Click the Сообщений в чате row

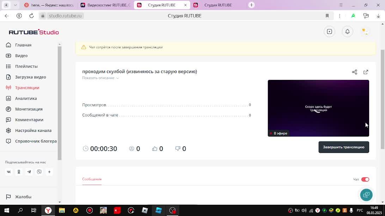pyautogui.click(x=166, y=115)
